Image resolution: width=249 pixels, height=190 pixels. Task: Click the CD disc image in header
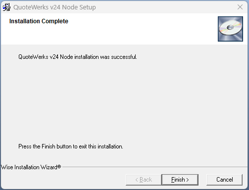[230, 29]
